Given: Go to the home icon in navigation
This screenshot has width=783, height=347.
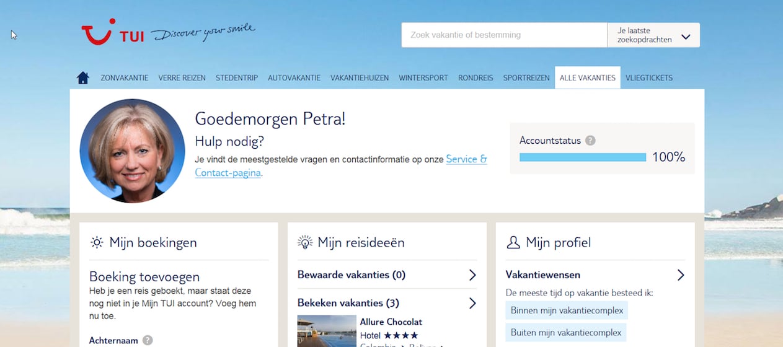Looking at the screenshot, I should (x=83, y=77).
